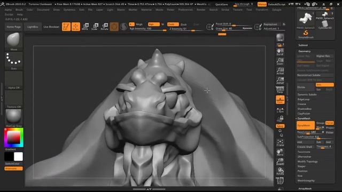
Task: Collapse the Geometry section
Action: (x=304, y=51)
